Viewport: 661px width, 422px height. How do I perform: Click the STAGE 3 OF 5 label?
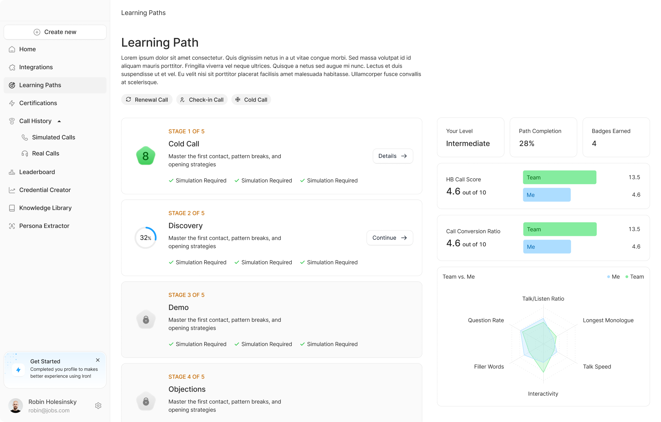click(x=186, y=295)
